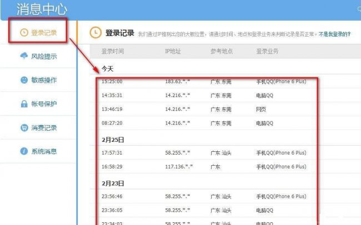
Task: Click the 登录业务 column header
Action: point(267,51)
